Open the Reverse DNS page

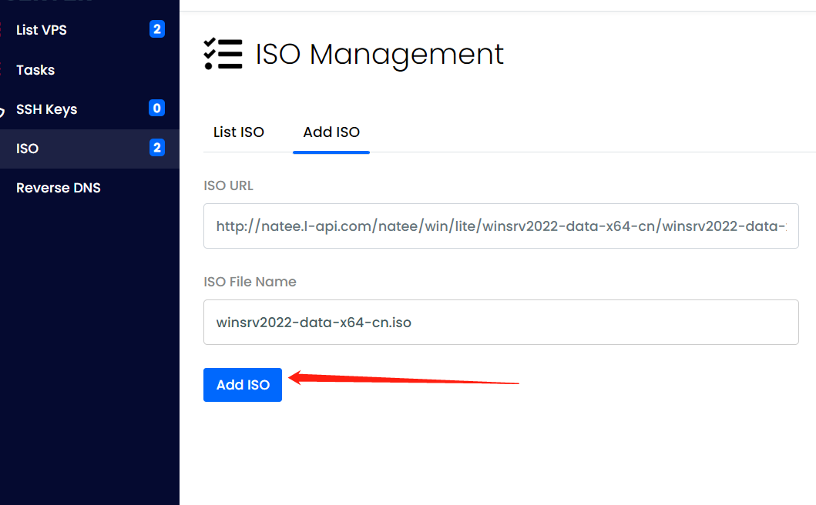[59, 188]
